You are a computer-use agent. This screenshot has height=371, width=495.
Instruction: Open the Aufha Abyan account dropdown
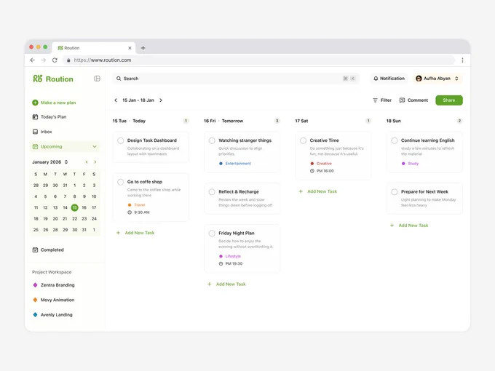coord(437,79)
